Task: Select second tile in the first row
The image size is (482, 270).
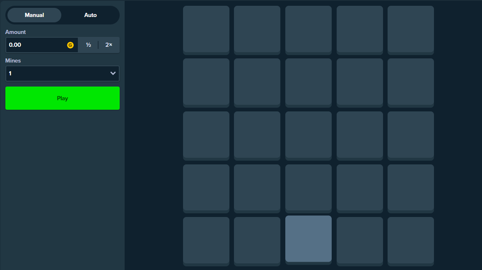Action: (x=257, y=29)
